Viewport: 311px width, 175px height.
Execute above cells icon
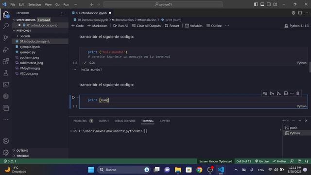(x=272, y=93)
